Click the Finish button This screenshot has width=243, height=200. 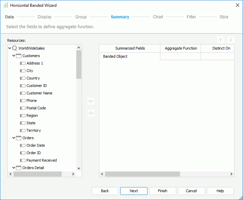pos(163,191)
